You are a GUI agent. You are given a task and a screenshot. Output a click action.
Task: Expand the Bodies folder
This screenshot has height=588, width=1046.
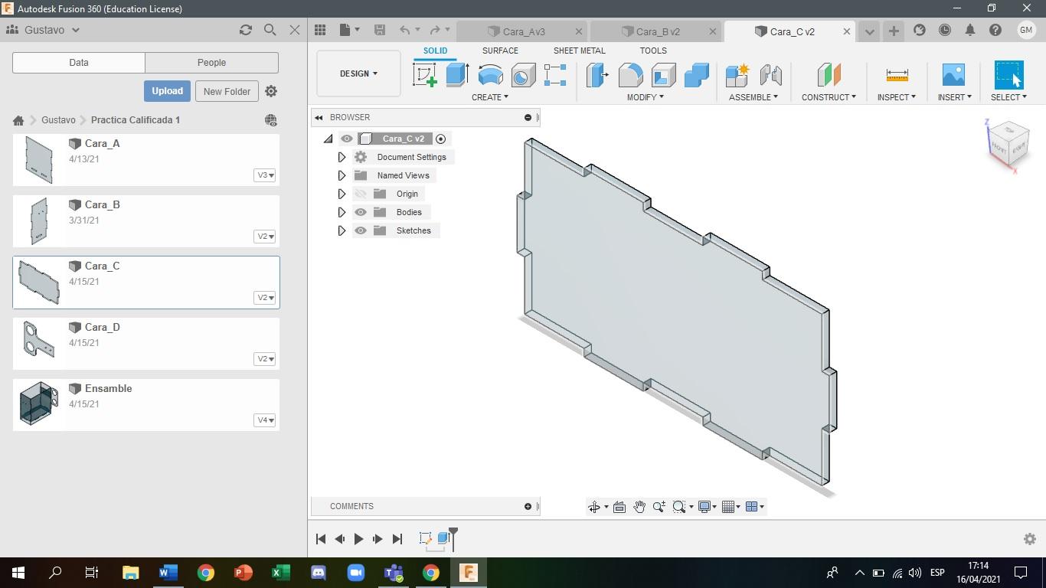[x=342, y=212]
